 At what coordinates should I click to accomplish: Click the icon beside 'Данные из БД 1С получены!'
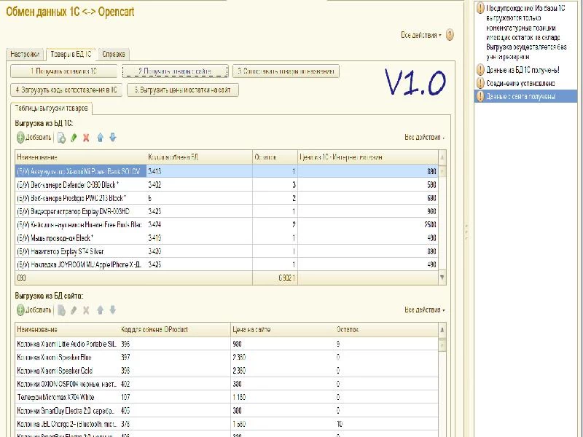click(x=480, y=70)
